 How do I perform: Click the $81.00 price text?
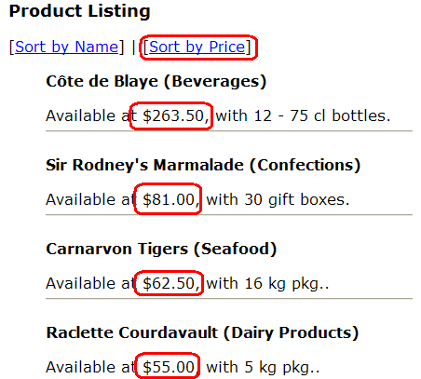pyautogui.click(x=169, y=199)
